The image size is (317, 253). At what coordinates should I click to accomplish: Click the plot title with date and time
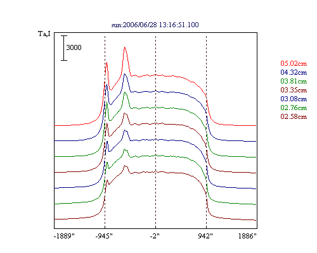[x=155, y=25]
